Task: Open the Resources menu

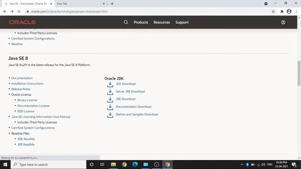Action: [x=162, y=22]
